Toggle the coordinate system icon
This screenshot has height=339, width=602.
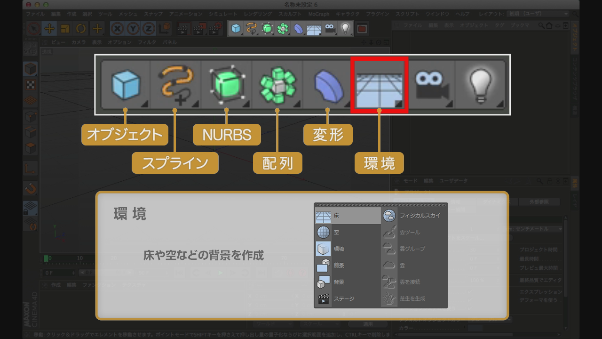pos(164,29)
